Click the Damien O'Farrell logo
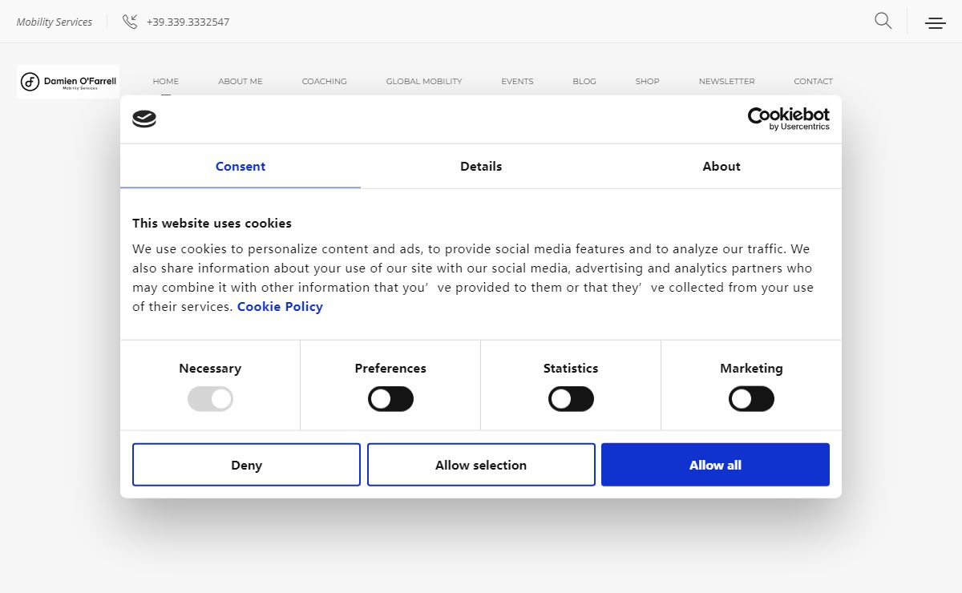 [x=68, y=82]
